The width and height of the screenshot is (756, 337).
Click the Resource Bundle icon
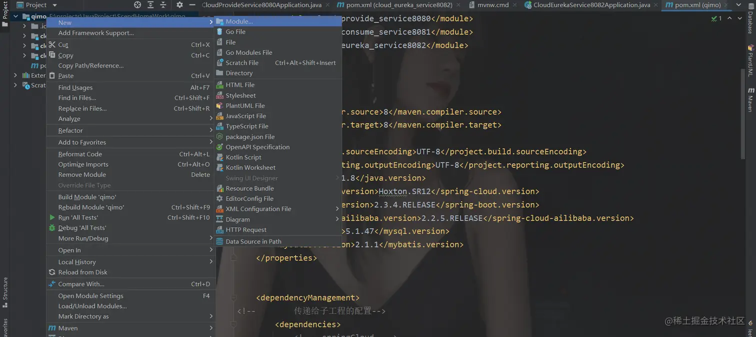coord(219,188)
